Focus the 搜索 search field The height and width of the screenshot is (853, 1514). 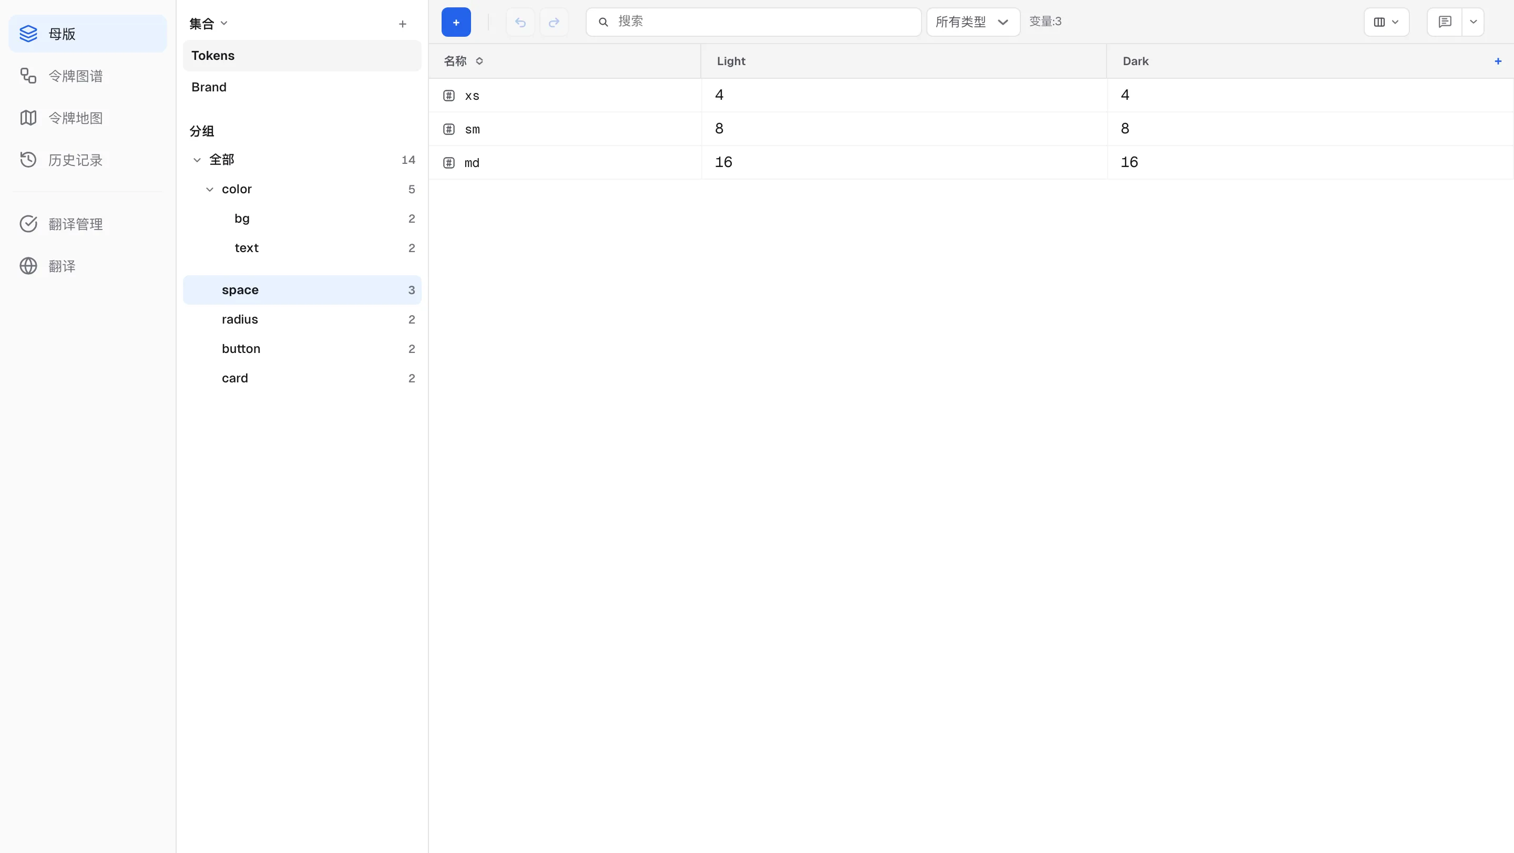[x=753, y=22]
